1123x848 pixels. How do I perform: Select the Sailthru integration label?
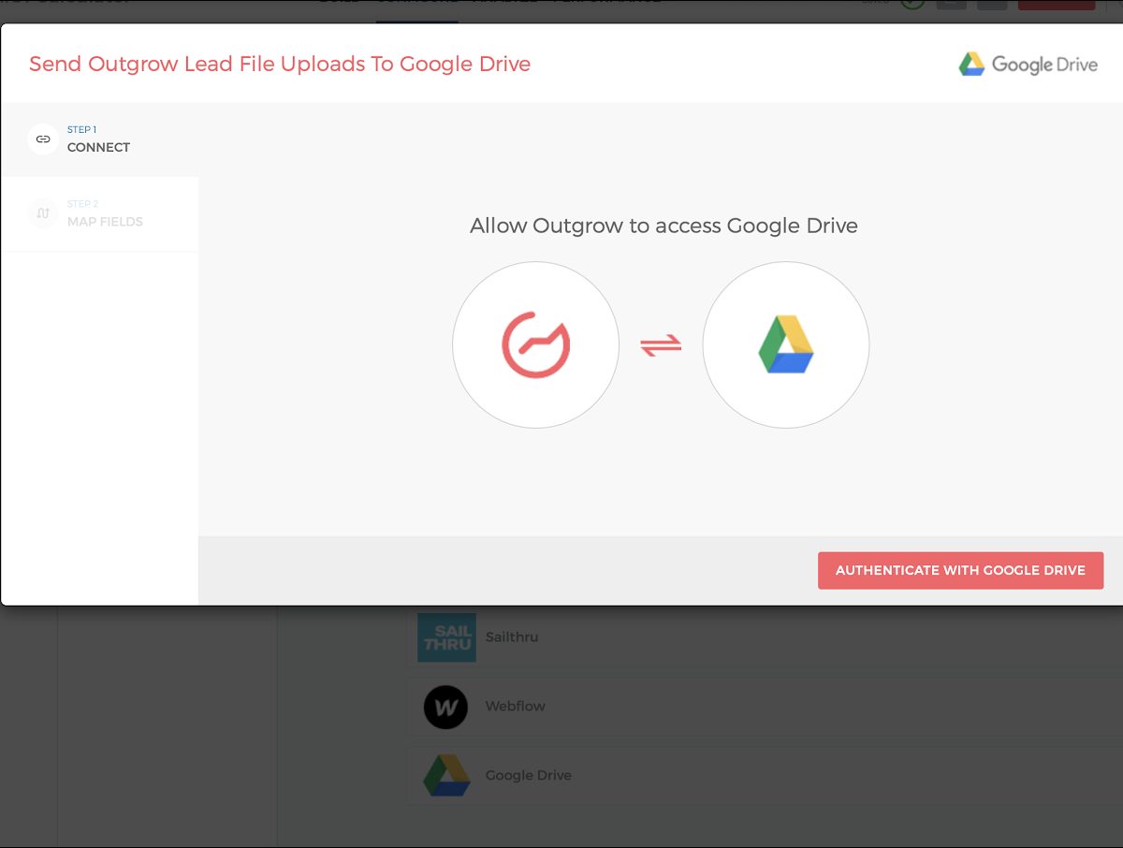512,637
